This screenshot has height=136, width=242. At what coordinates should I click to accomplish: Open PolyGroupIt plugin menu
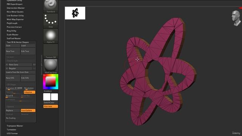[x=12, y=23]
